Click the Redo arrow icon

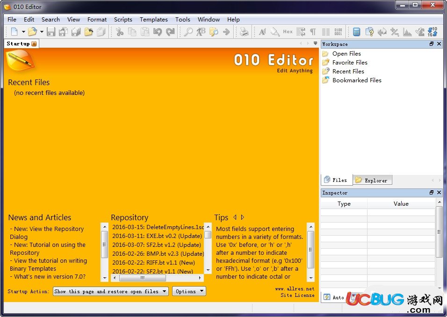click(x=170, y=32)
